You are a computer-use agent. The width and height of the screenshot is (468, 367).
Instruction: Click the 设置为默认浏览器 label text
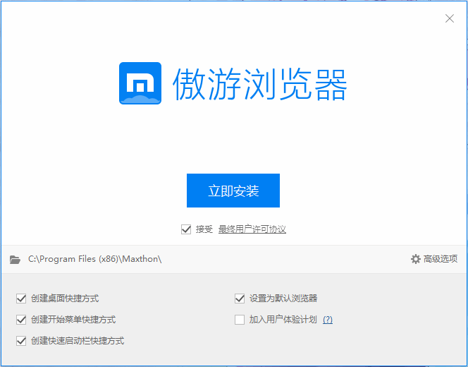(x=283, y=299)
